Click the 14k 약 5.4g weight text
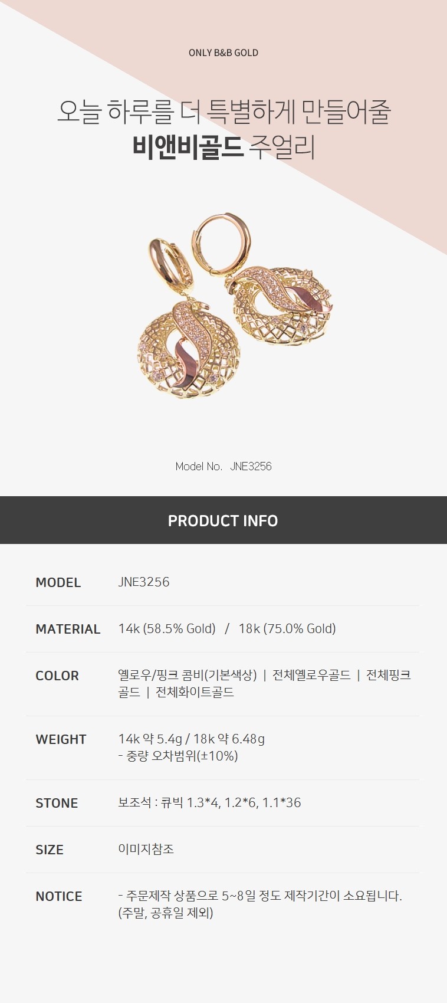The image size is (447, 1003). [x=150, y=739]
